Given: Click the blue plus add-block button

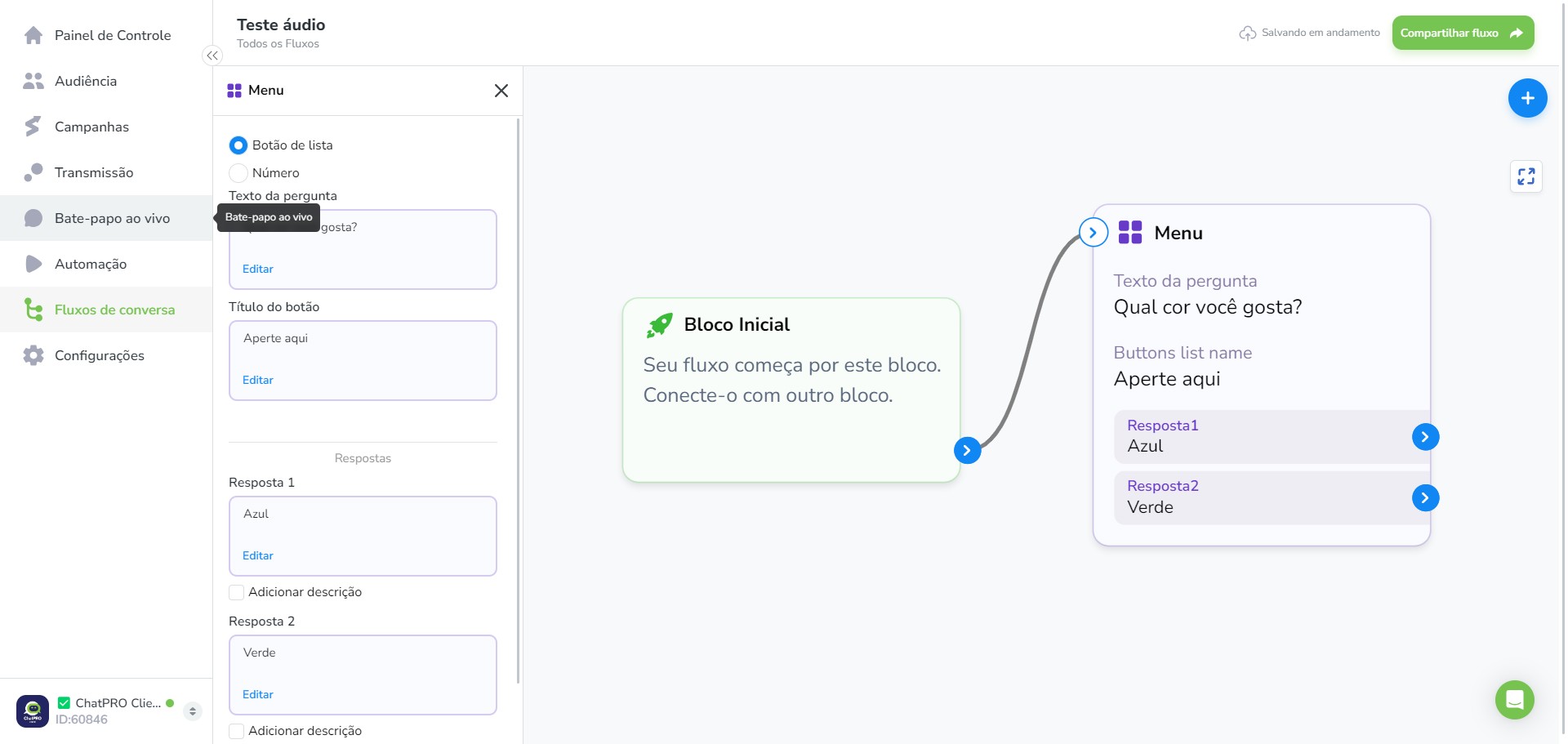Looking at the screenshot, I should click(1527, 98).
